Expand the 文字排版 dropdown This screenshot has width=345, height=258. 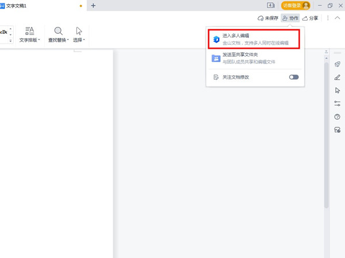point(30,40)
